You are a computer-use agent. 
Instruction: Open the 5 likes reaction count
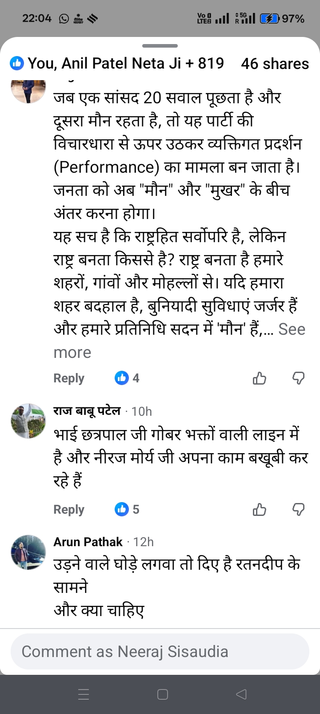tap(127, 509)
